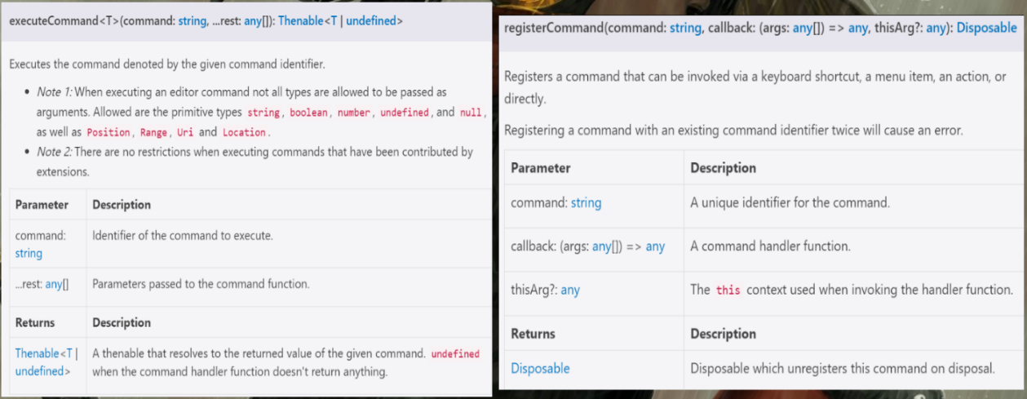Click the red Position code text

pos(108,132)
